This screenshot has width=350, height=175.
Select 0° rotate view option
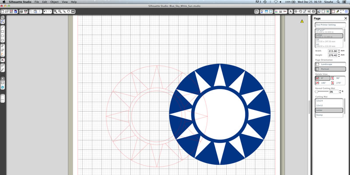pos(322,79)
